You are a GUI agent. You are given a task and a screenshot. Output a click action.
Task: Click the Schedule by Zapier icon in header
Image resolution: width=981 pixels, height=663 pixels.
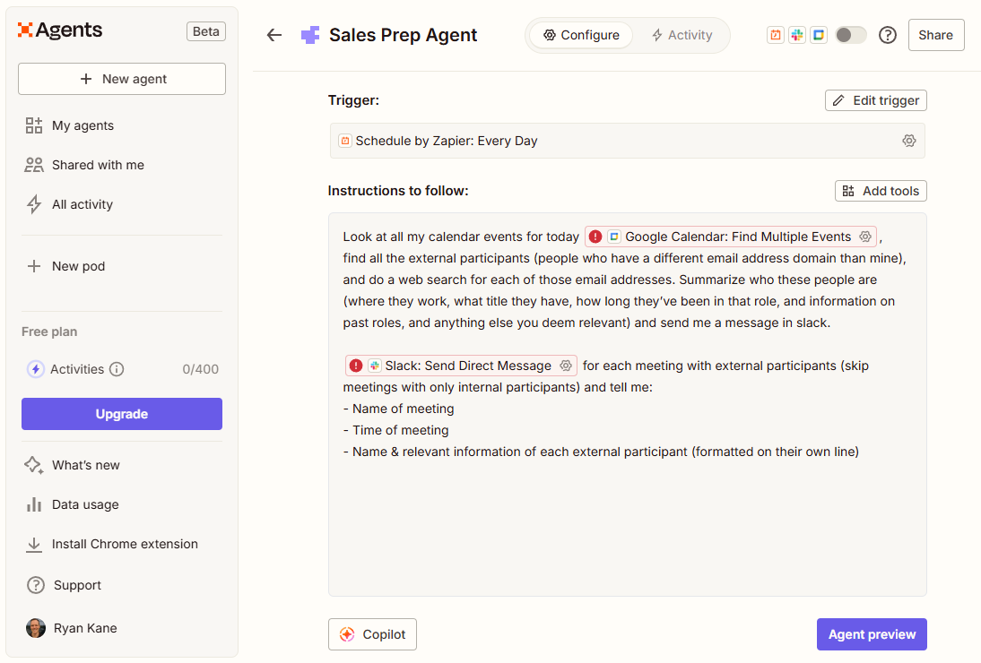tap(776, 35)
